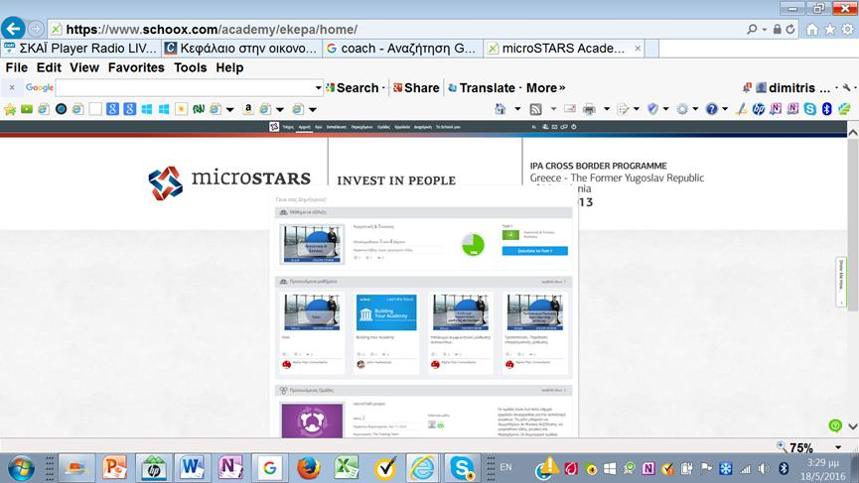859x483 pixels.
Task: Open Excel from taskbar
Action: [x=347, y=468]
